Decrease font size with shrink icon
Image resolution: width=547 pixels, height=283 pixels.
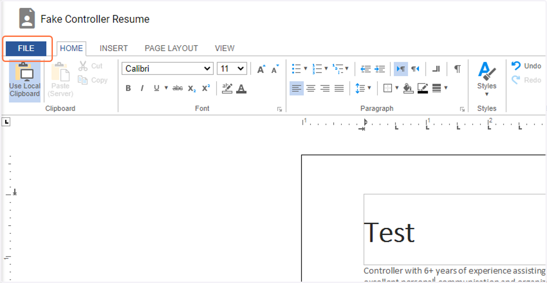click(x=275, y=69)
